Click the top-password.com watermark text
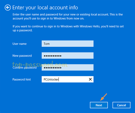The height and width of the screenshot is (113, 135). coord(40,65)
